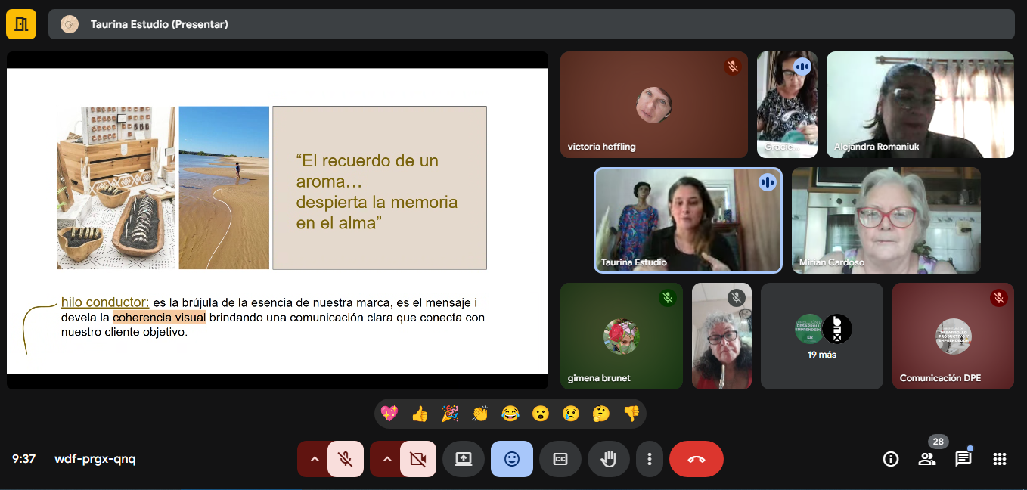Click Taurina Estudio's video tile
Viewport: 1027px width, 490px height.
(687, 220)
